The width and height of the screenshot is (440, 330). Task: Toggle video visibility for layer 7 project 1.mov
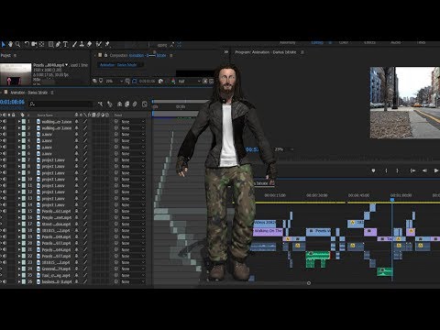coord(1,160)
